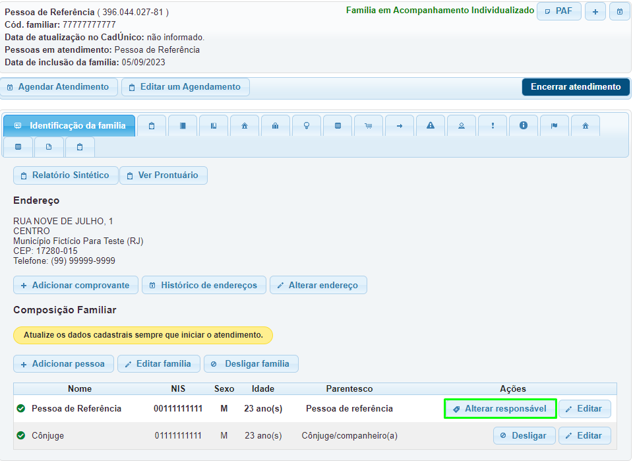Open the PAF button icon
The width and height of the screenshot is (633, 461).
coord(559,11)
